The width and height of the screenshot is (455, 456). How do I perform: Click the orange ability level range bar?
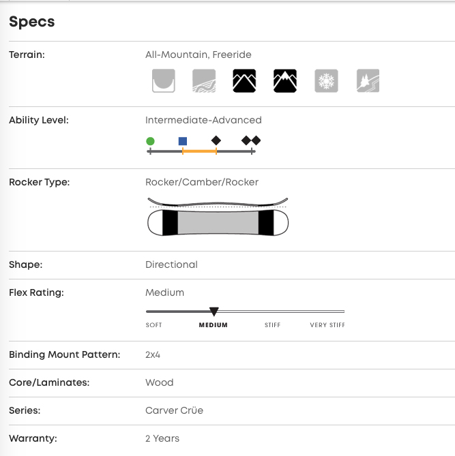[x=199, y=151]
